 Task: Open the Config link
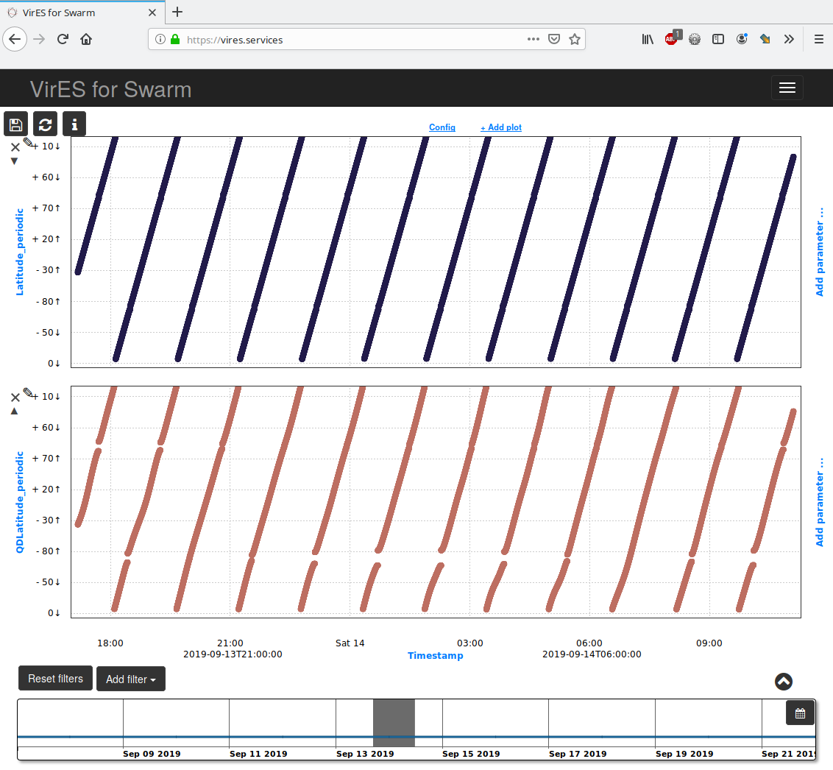[x=442, y=127]
